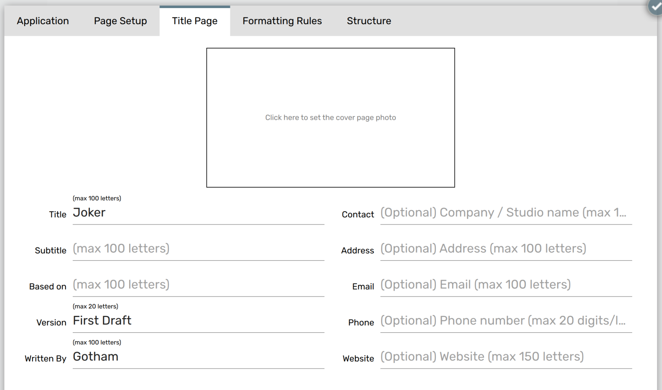This screenshot has height=390, width=662.
Task: Open the Page Setup tab
Action: [x=120, y=21]
